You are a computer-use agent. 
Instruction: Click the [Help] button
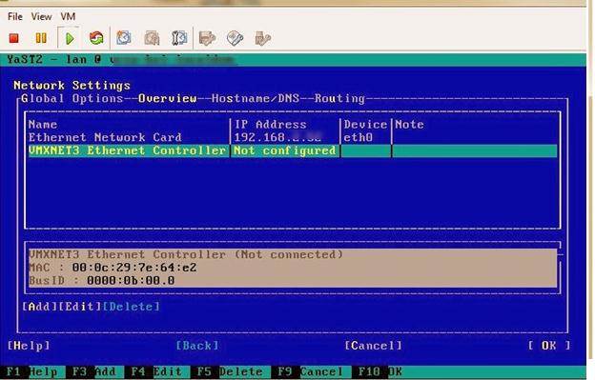(29, 346)
